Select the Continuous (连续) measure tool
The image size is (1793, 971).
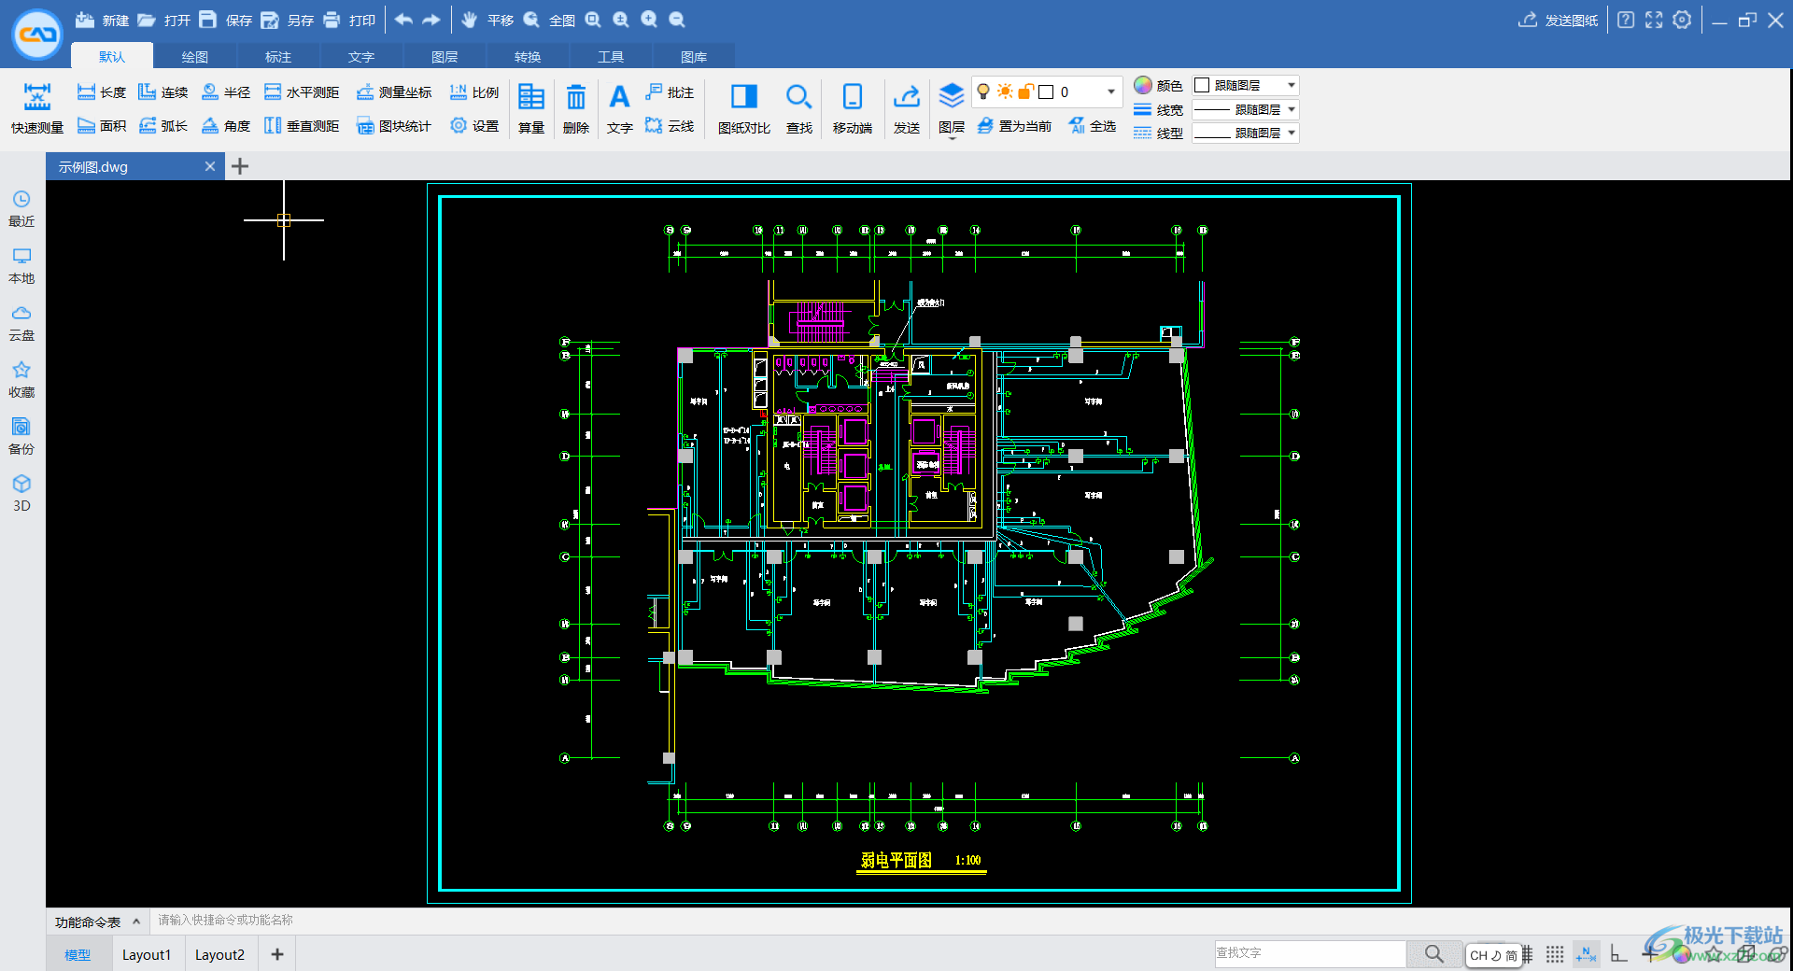162,91
